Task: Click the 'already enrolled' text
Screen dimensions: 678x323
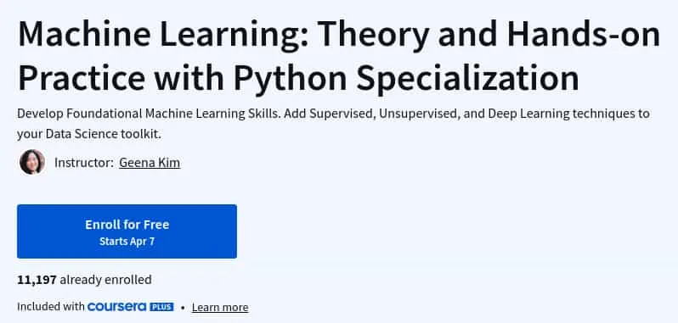Action: coord(105,280)
